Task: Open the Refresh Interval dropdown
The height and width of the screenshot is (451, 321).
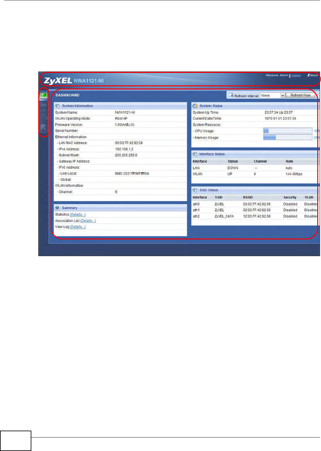Action: (273, 95)
